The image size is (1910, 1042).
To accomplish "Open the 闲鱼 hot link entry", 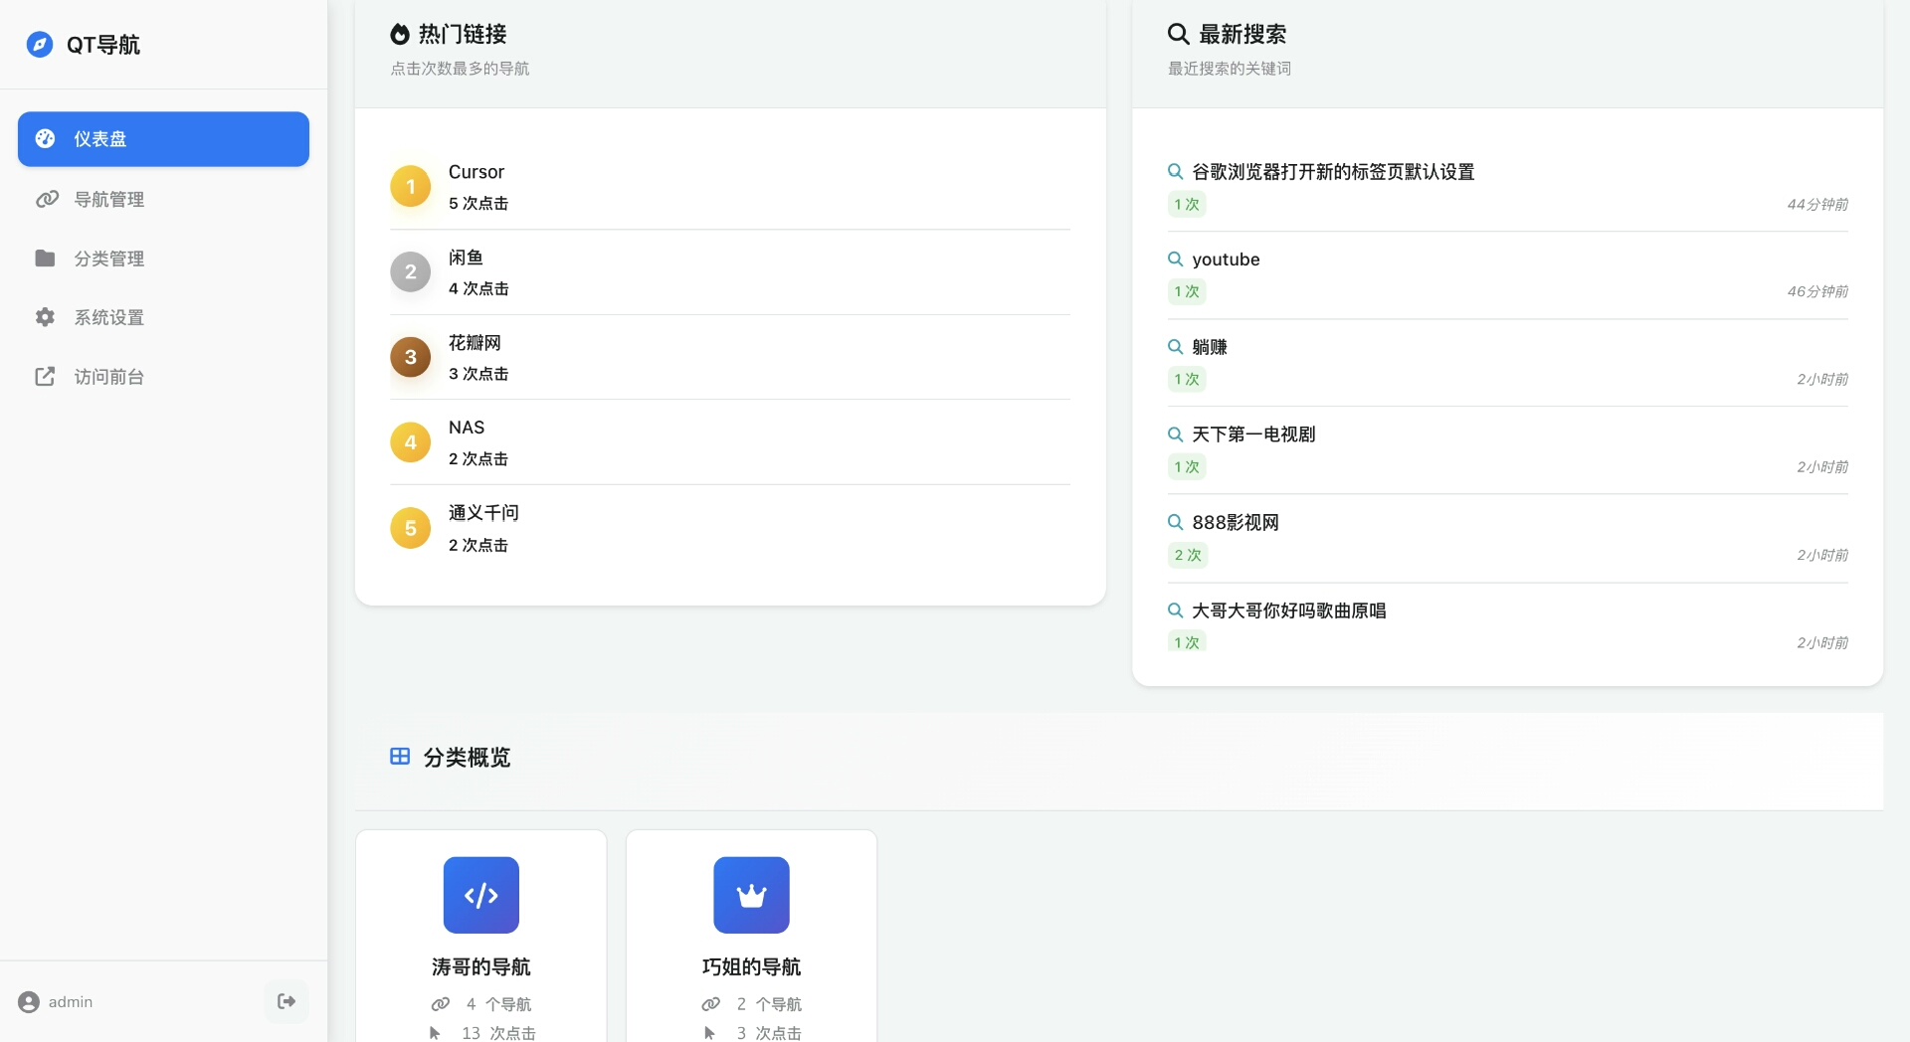I will click(x=466, y=258).
